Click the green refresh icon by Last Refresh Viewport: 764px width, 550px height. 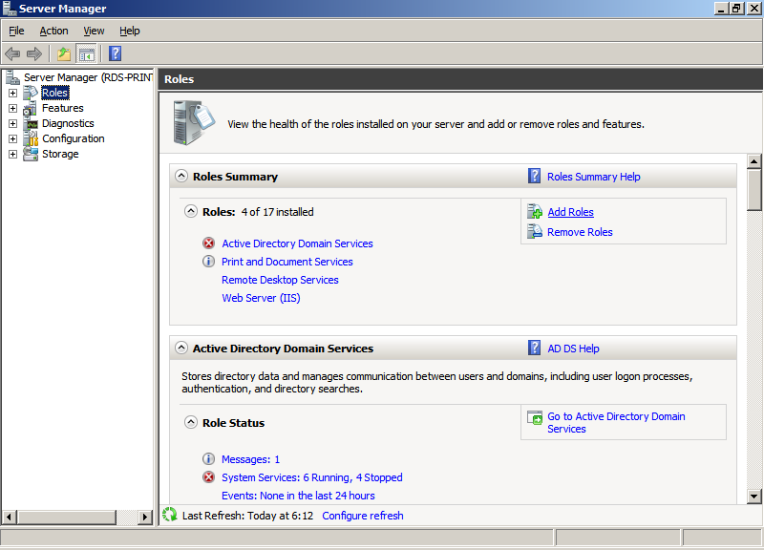[170, 515]
